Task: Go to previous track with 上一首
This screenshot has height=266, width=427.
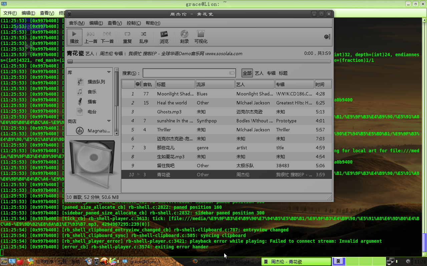Action: click(x=91, y=37)
